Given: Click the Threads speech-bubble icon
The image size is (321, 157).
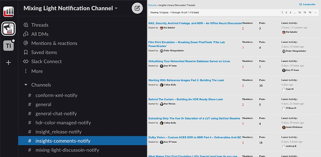Looking at the screenshot, I should tap(26, 25).
